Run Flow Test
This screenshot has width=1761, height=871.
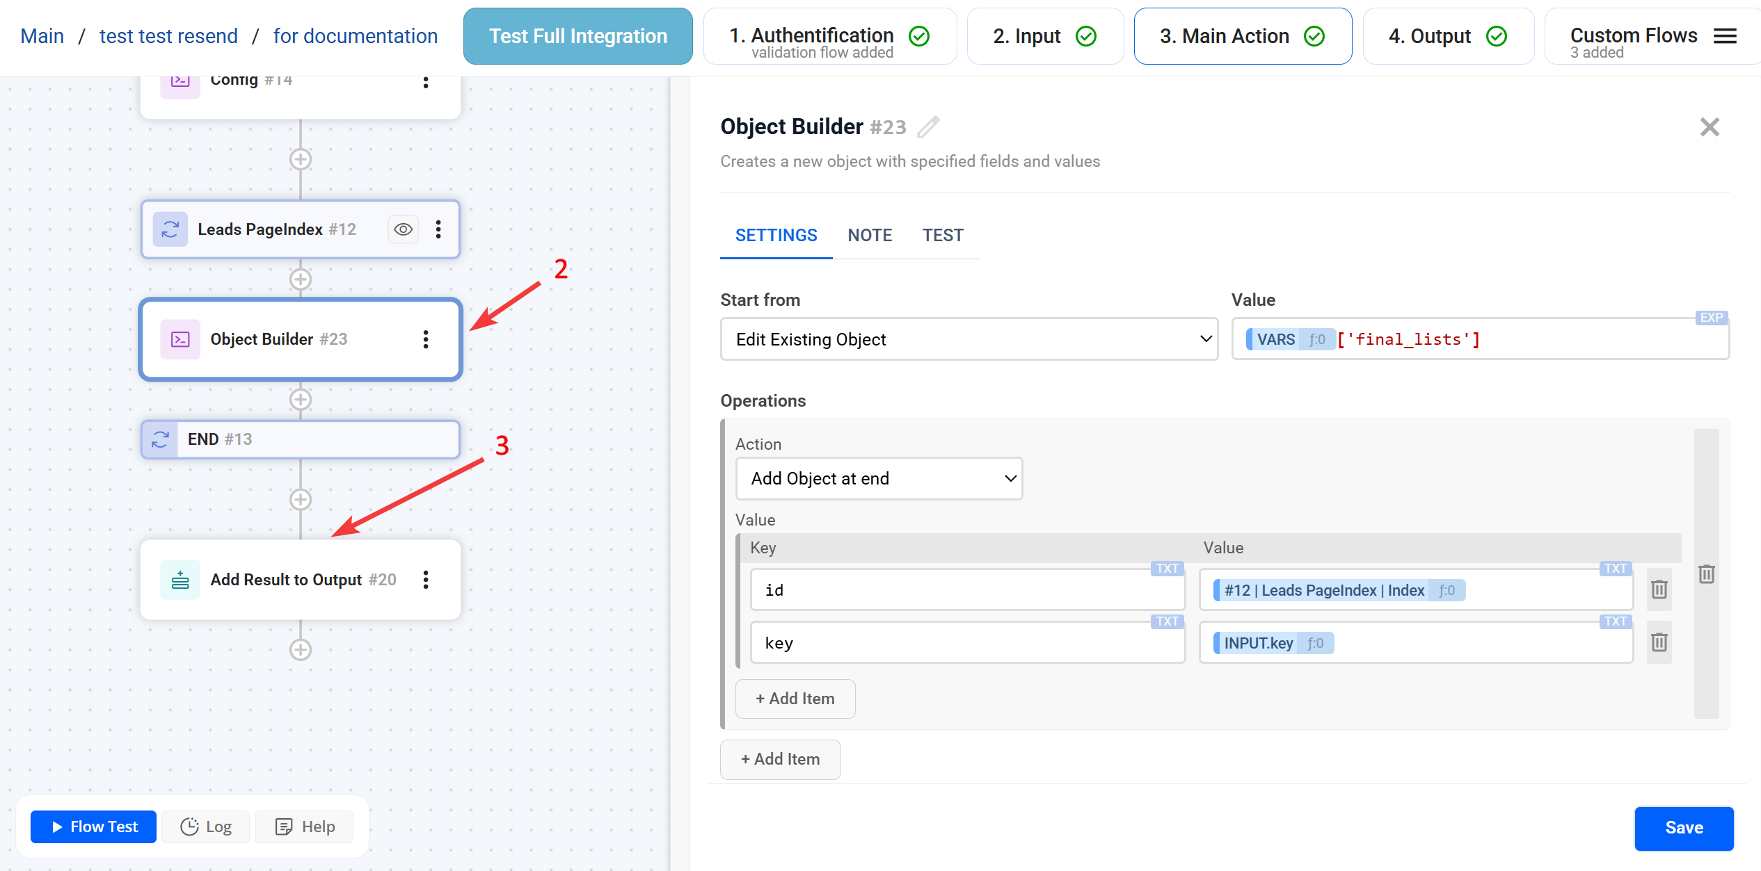click(93, 827)
